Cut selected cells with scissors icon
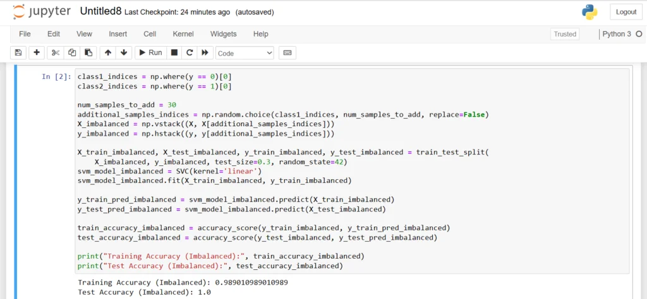647x299 pixels. (x=56, y=53)
